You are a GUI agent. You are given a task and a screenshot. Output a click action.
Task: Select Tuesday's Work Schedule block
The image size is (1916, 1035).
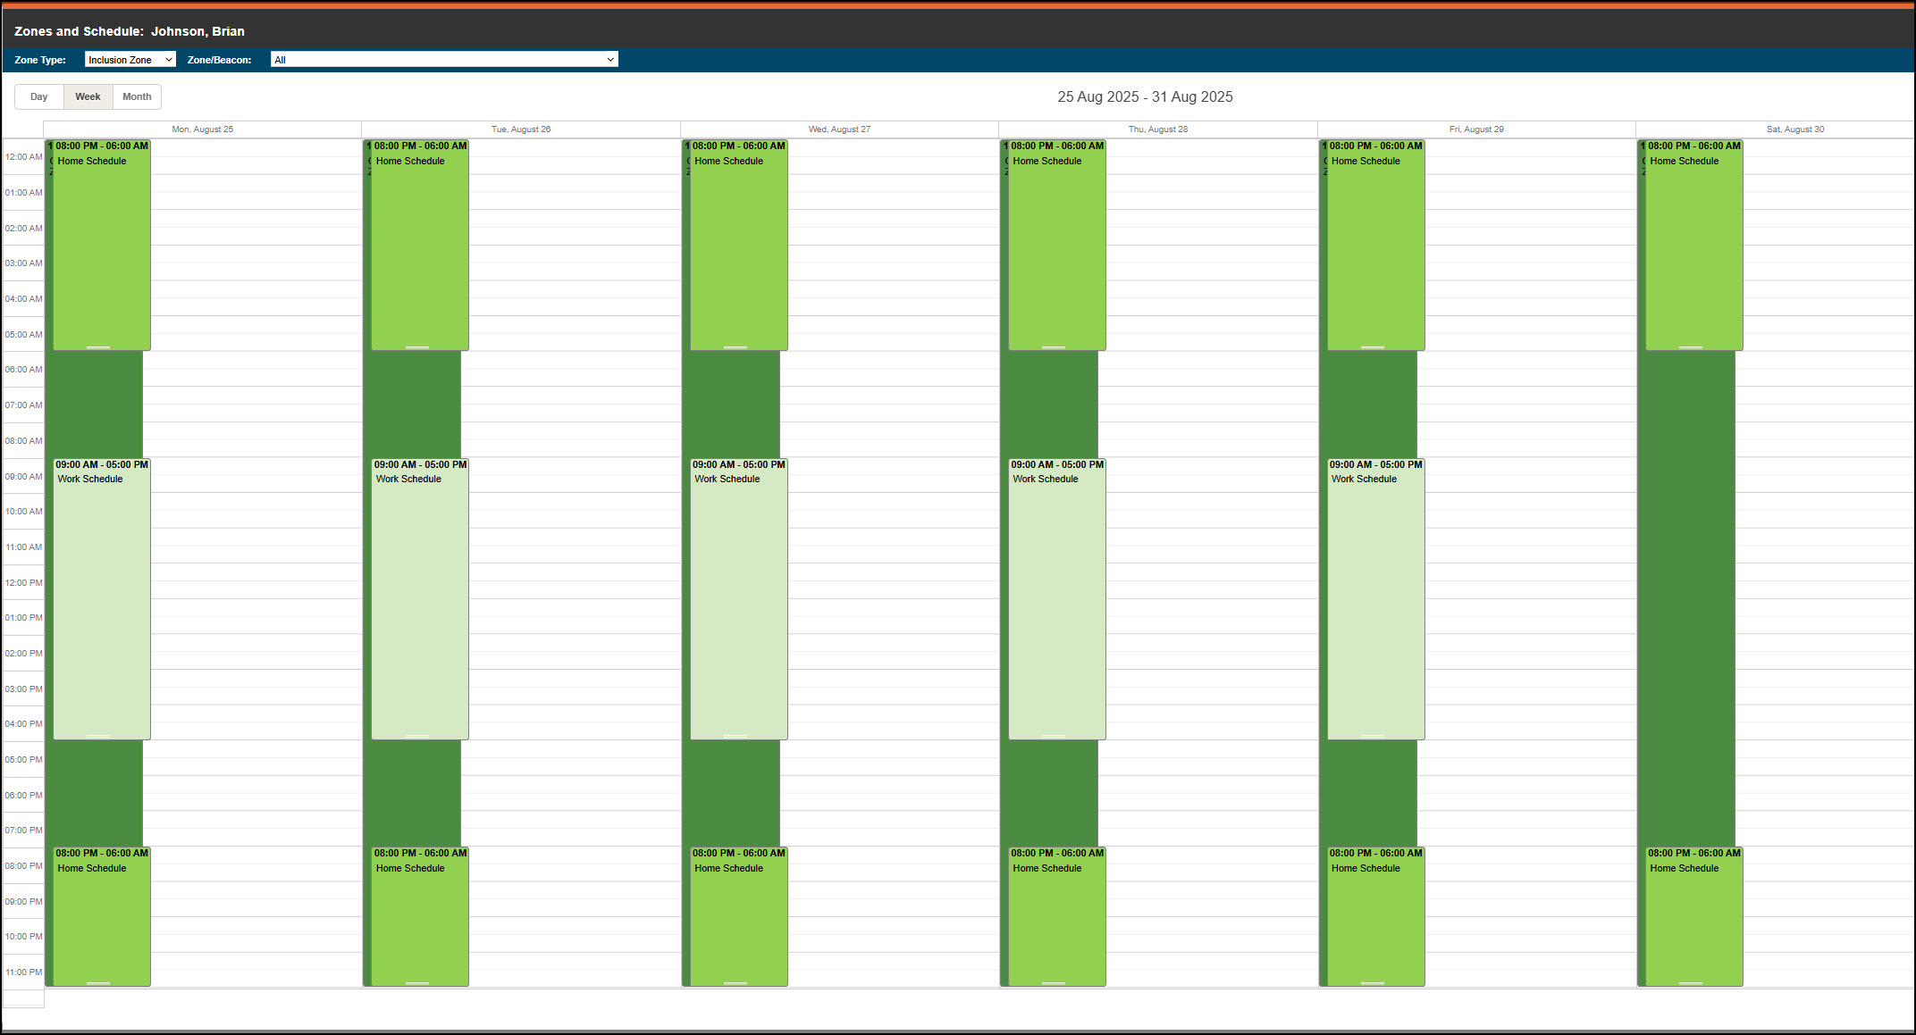click(x=419, y=598)
